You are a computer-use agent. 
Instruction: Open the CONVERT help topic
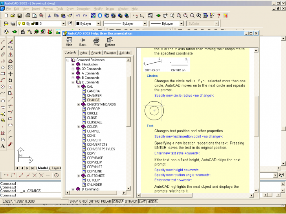pyautogui.click(x=94, y=140)
